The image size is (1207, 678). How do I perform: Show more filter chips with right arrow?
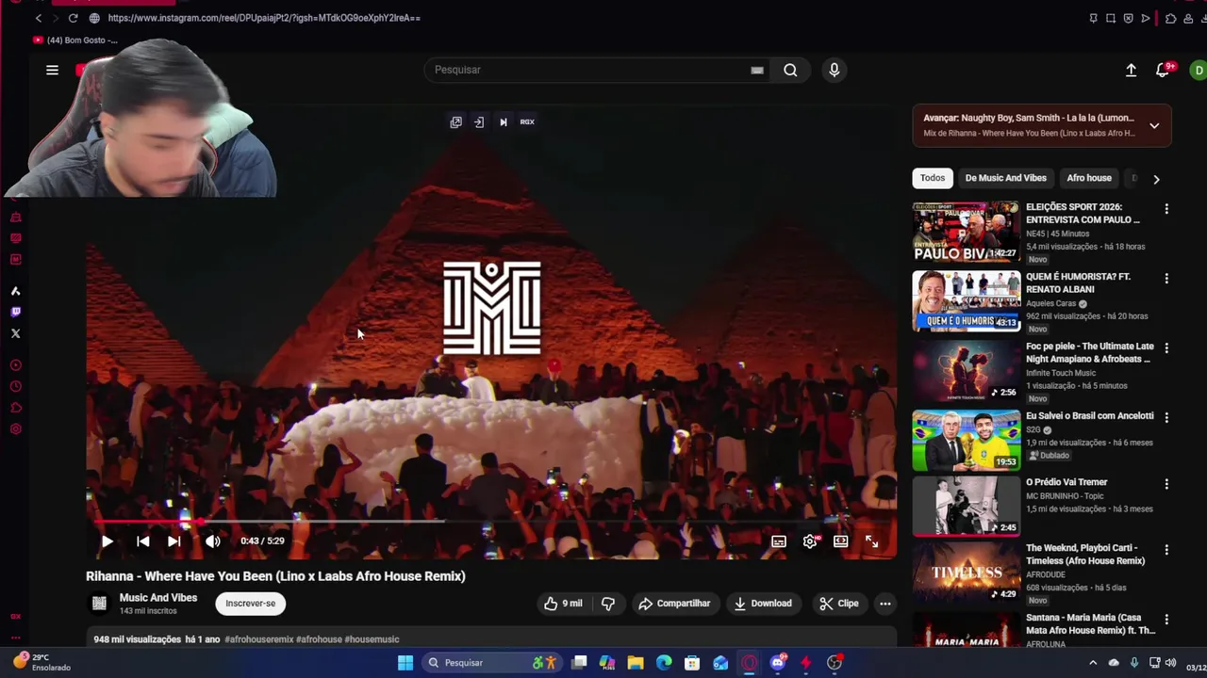(1156, 179)
